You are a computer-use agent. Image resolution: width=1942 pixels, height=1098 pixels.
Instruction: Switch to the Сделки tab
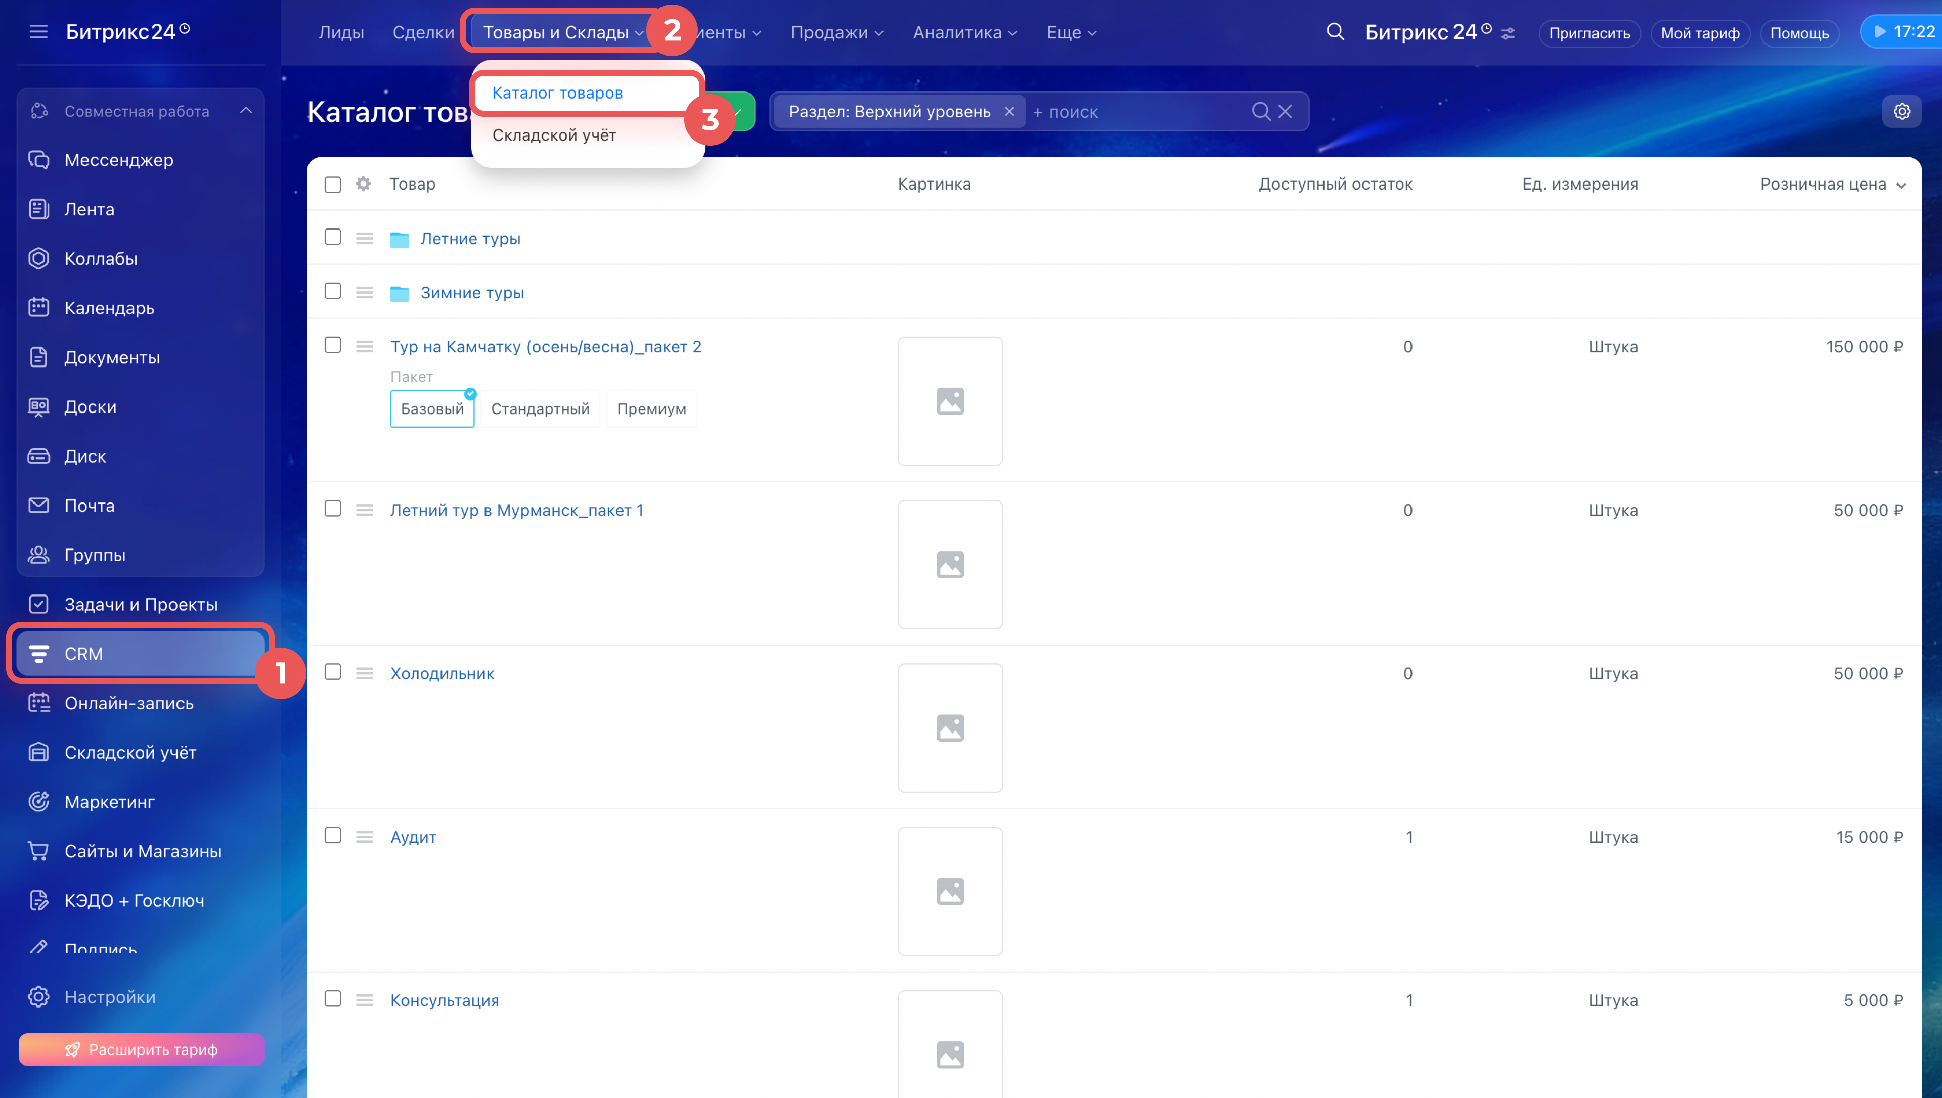click(423, 32)
